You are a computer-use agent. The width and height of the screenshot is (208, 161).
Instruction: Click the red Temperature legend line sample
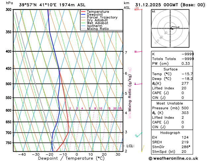click(x=83, y=12)
